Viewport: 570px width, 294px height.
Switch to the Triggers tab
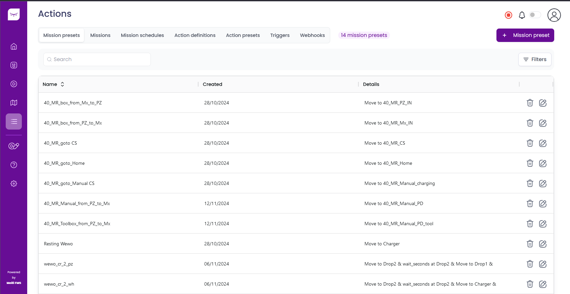pos(280,35)
